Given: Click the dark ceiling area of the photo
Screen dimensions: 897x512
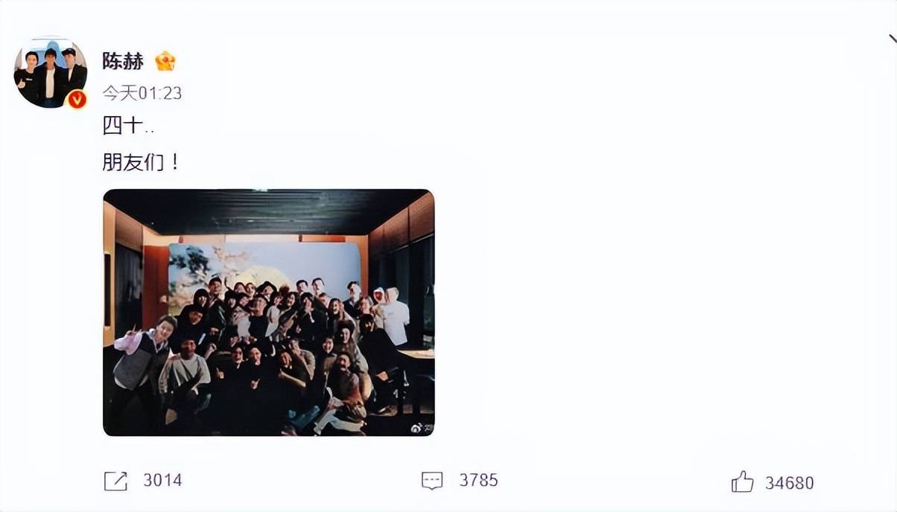Looking at the screenshot, I should [264, 211].
